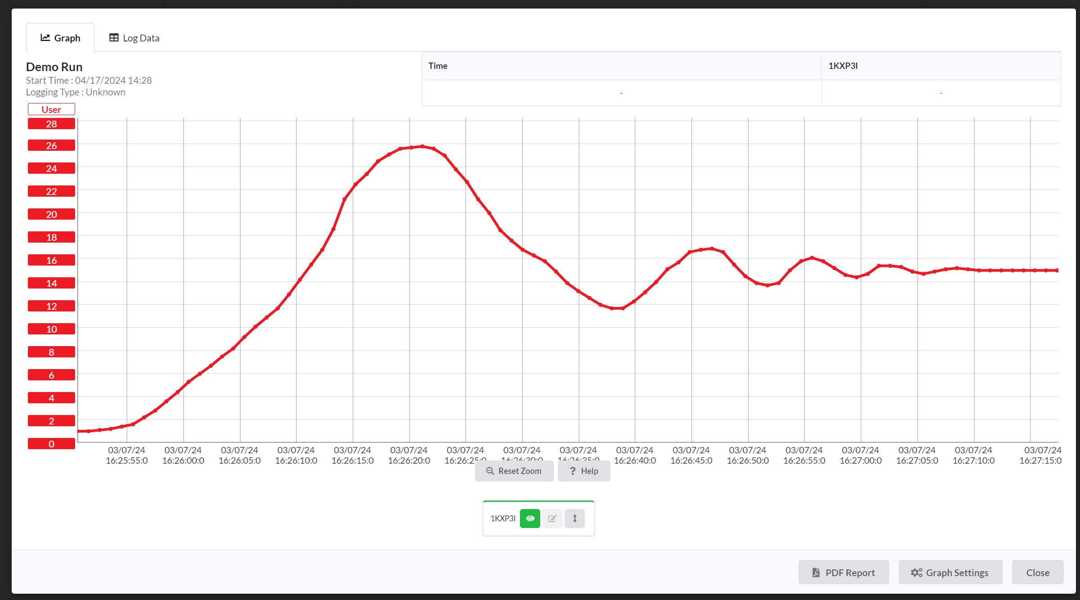This screenshot has height=600, width=1080.
Task: Click the User axis label box
Action: coord(51,109)
